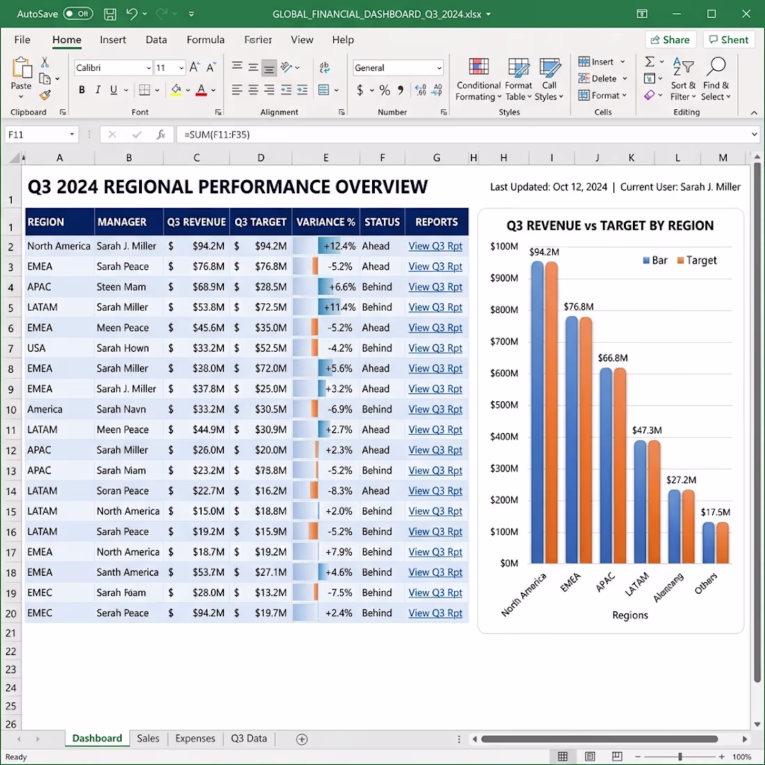Click the Increase Indent icon
Viewport: 765px width, 765px height.
pyautogui.click(x=303, y=90)
